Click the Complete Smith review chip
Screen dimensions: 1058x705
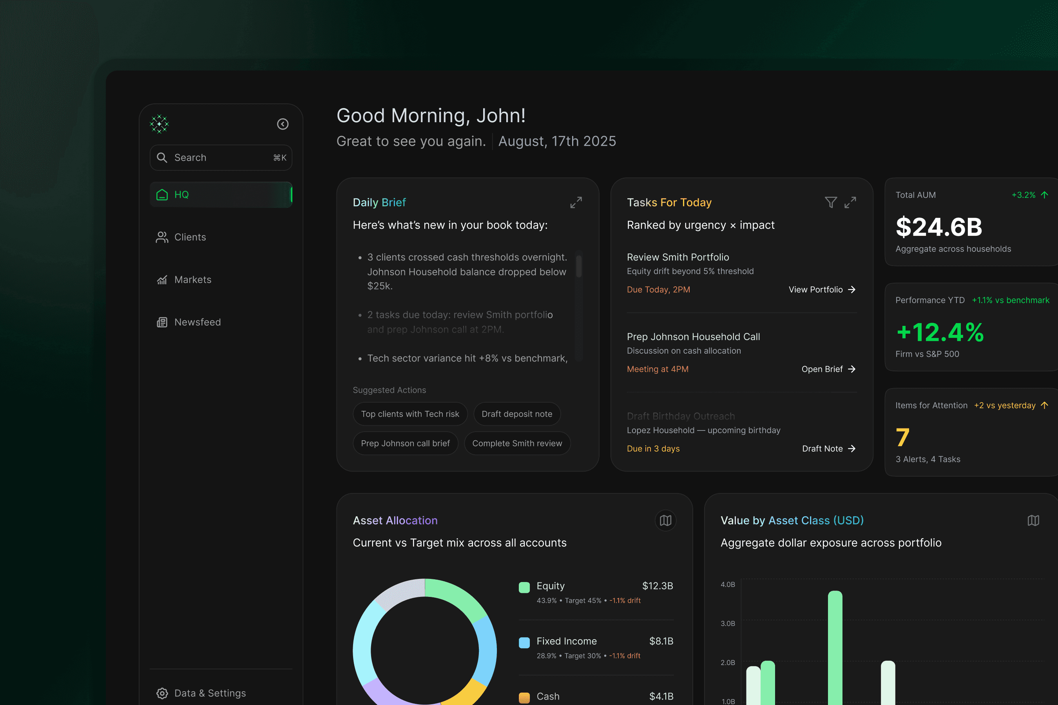(517, 443)
